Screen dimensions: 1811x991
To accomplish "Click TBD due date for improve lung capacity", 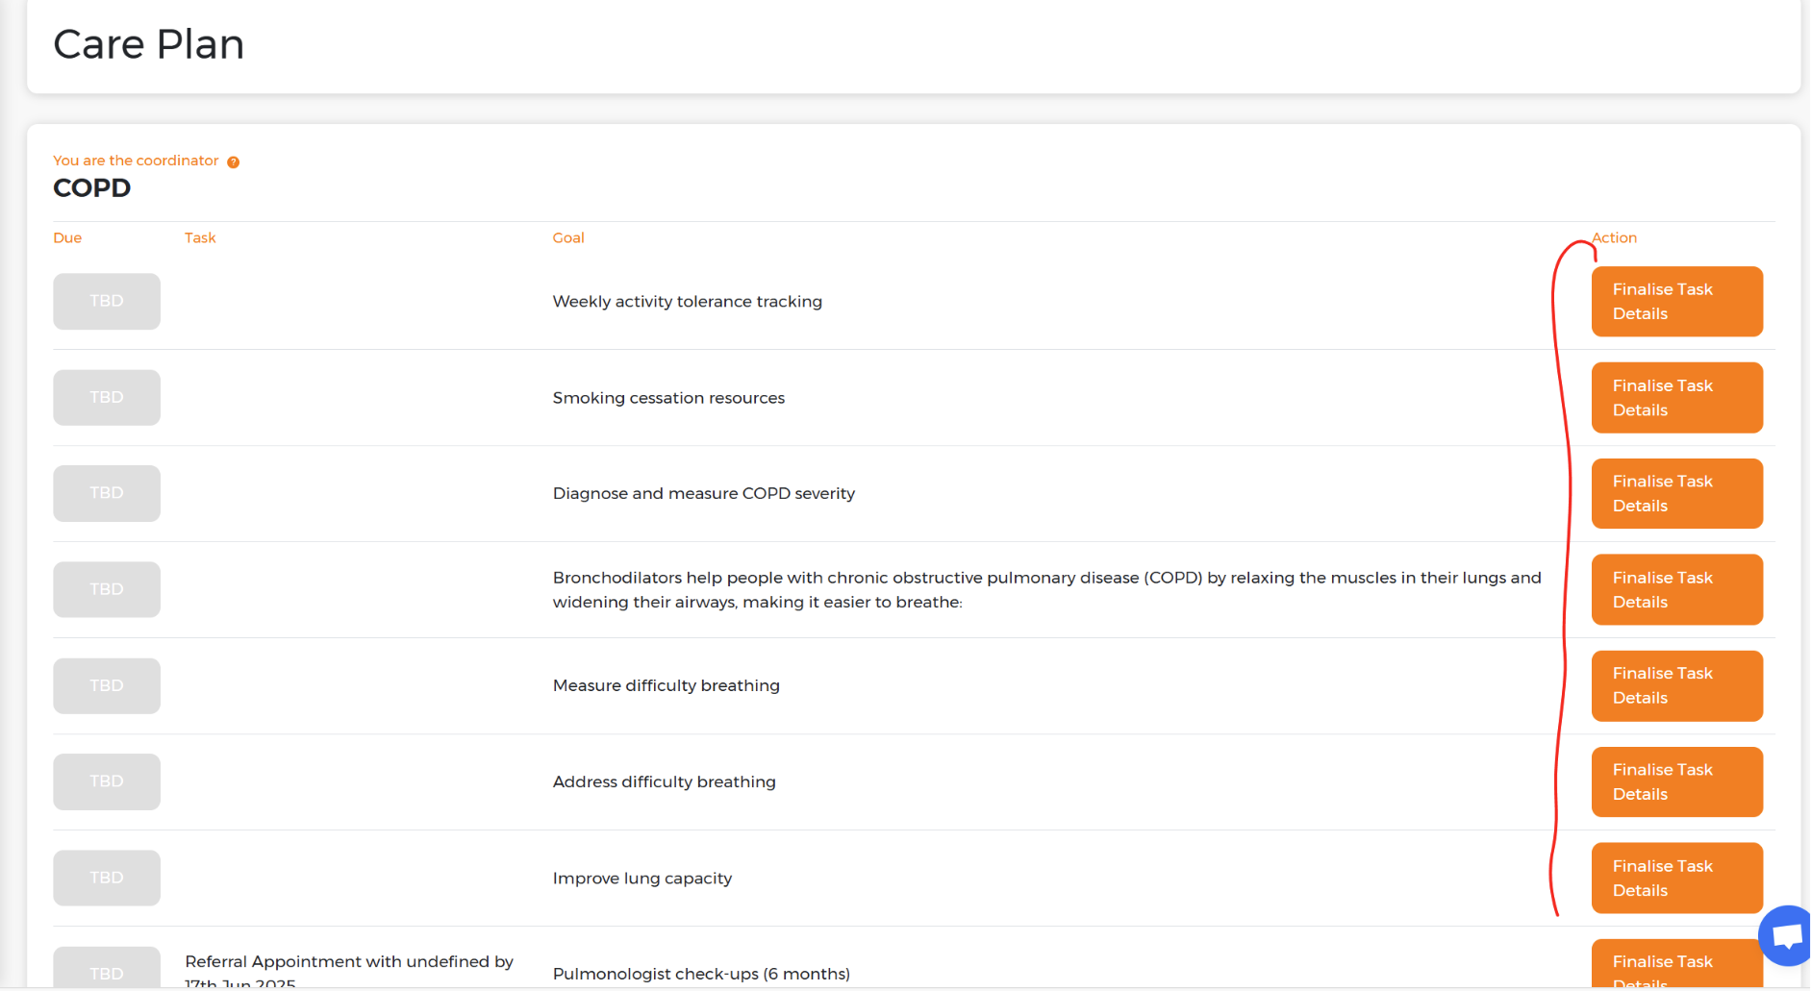I will 107,879.
